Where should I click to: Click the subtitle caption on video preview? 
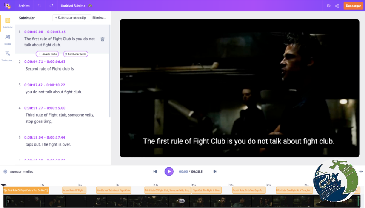tap(239, 141)
